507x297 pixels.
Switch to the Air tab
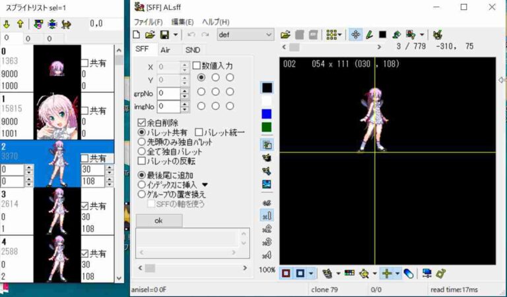(x=165, y=50)
